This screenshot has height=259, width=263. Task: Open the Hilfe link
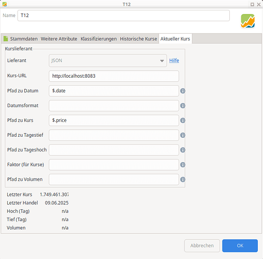click(x=174, y=61)
